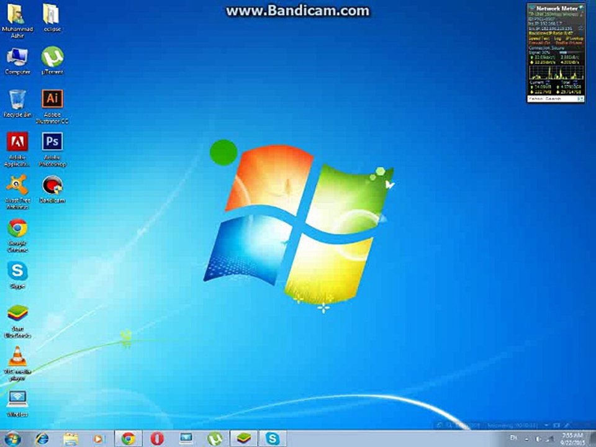Screen dimensions: 596x447
Task: Open the wireless network signal tray icon
Action: coord(549,439)
